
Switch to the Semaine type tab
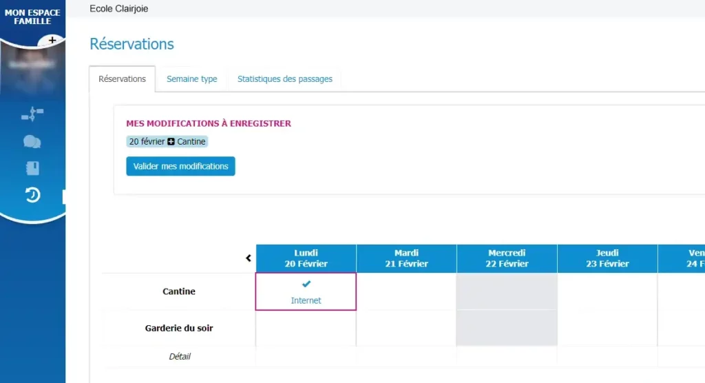pyautogui.click(x=192, y=79)
